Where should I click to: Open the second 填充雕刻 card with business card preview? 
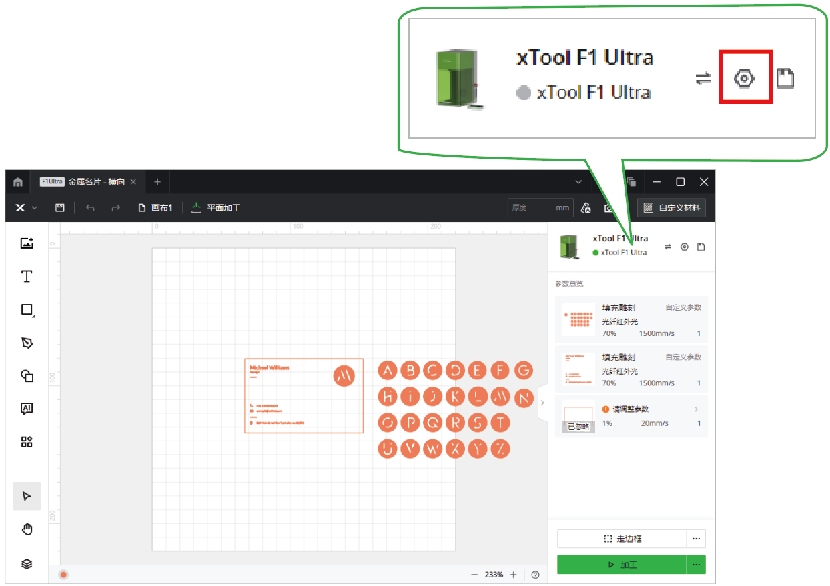tap(631, 369)
